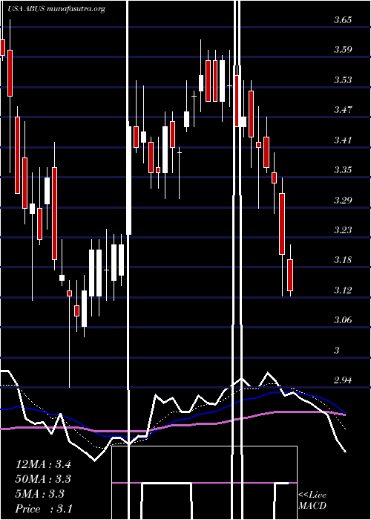
Task: Click the <<Live MACD label
Action: point(312,500)
